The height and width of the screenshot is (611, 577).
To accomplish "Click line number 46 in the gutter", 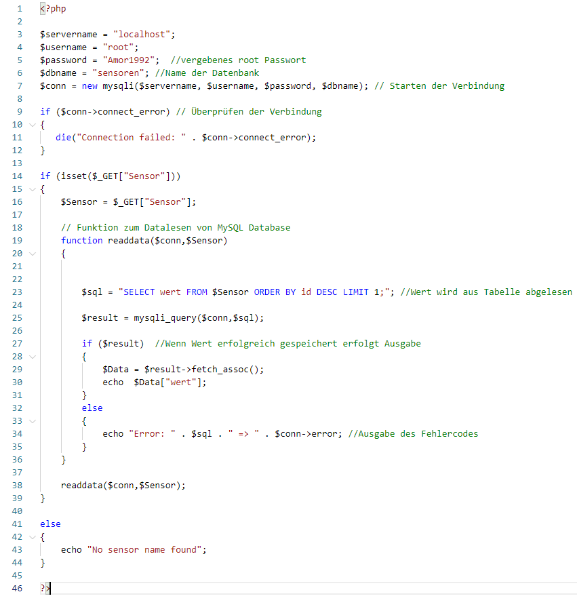I will [17, 589].
